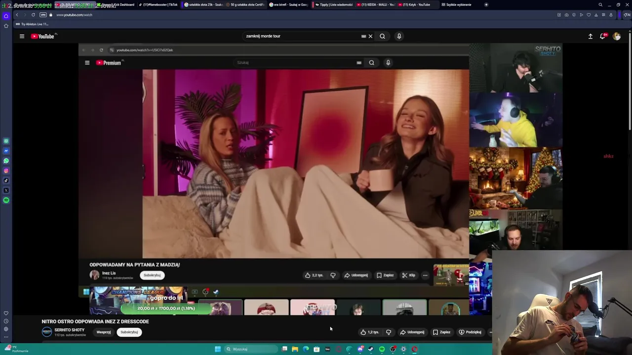Open the inner video's three-dots menu
Screen dimensions: 632x355
tap(425, 275)
